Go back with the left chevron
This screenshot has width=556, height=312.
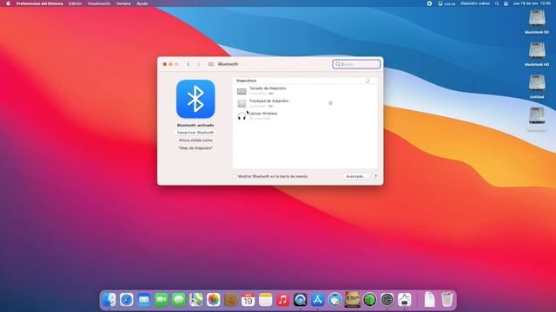tap(189, 64)
